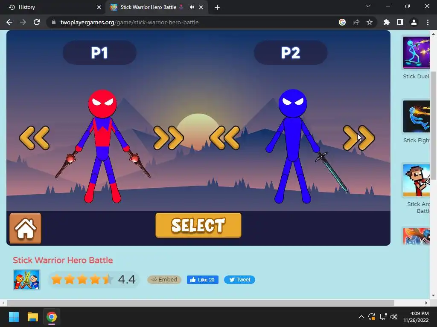437x327 pixels.
Task: Open the volume tray icon
Action: tap(394, 317)
